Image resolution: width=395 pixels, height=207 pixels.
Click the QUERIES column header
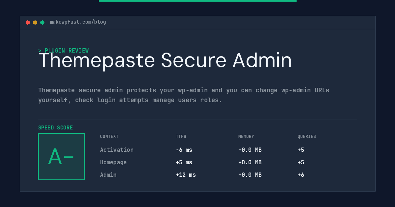tap(307, 137)
